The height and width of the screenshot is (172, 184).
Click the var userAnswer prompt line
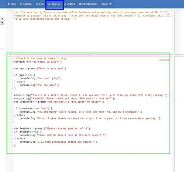click(59, 102)
